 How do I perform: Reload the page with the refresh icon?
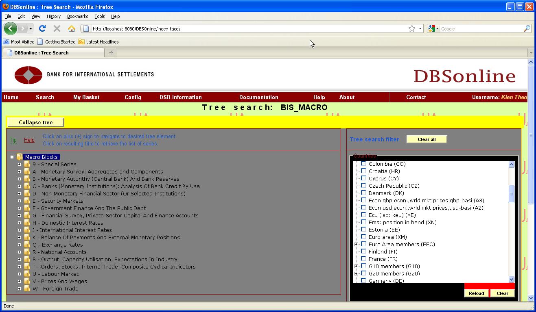[42, 28]
